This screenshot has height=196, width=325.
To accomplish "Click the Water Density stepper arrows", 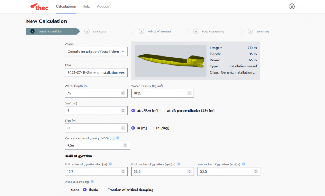I will [x=189, y=93].
